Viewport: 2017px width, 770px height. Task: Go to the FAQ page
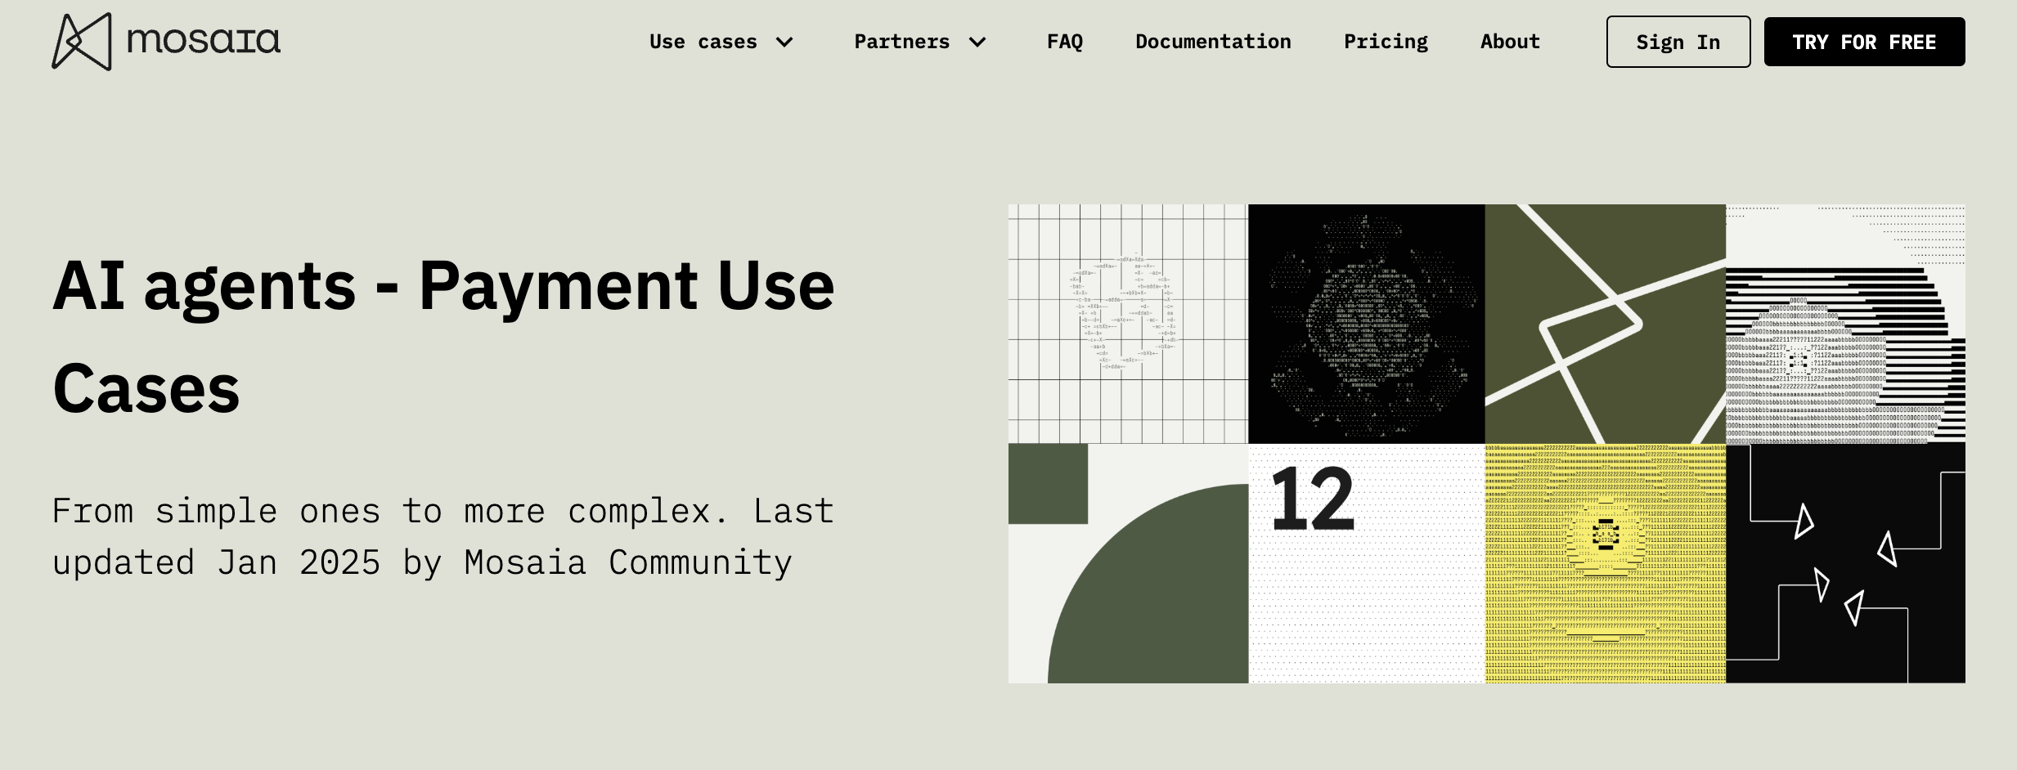1064,42
